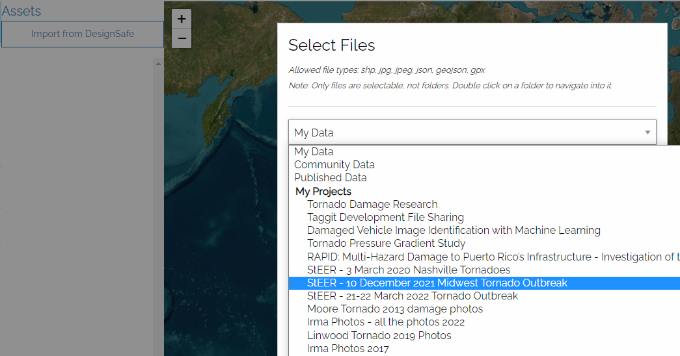Choose Linwood Tornado 2019 Photos
680x356 pixels.
[x=379, y=335]
